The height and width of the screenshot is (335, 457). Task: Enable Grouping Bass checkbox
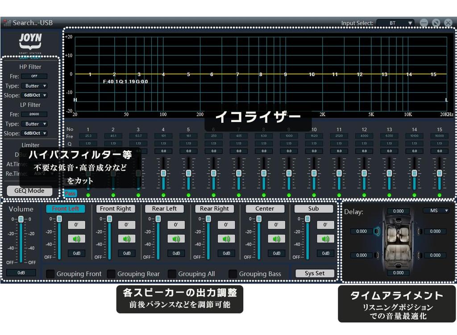tap(233, 274)
